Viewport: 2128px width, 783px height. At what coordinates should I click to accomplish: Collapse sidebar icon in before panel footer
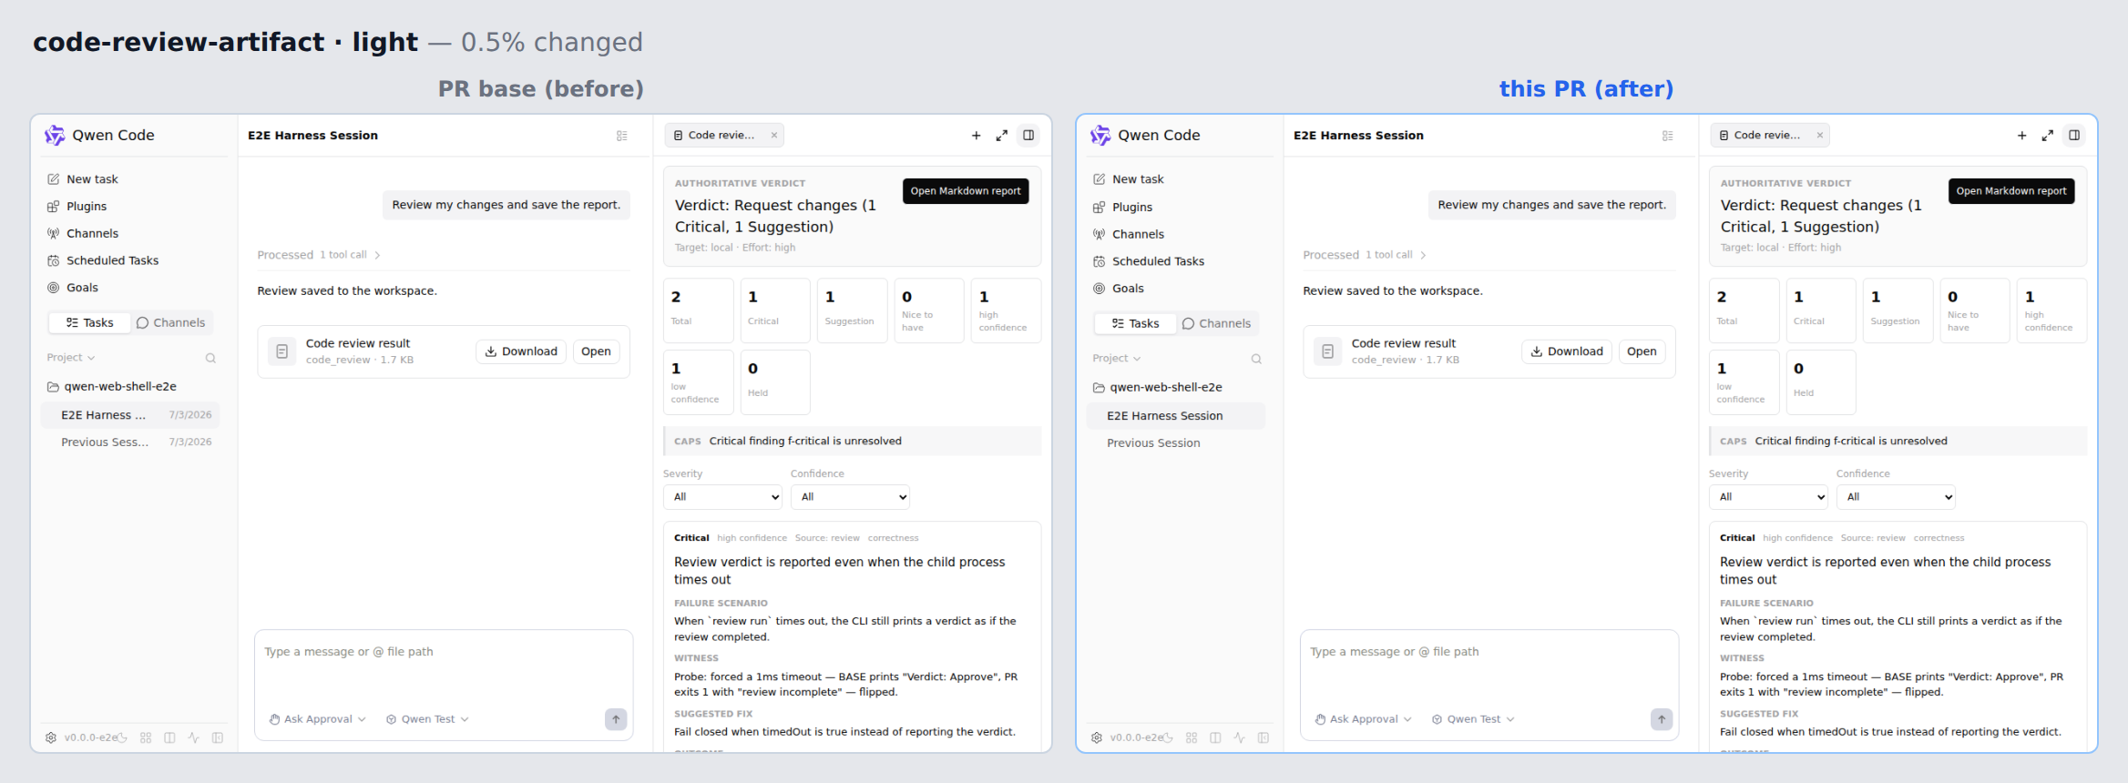pos(218,737)
